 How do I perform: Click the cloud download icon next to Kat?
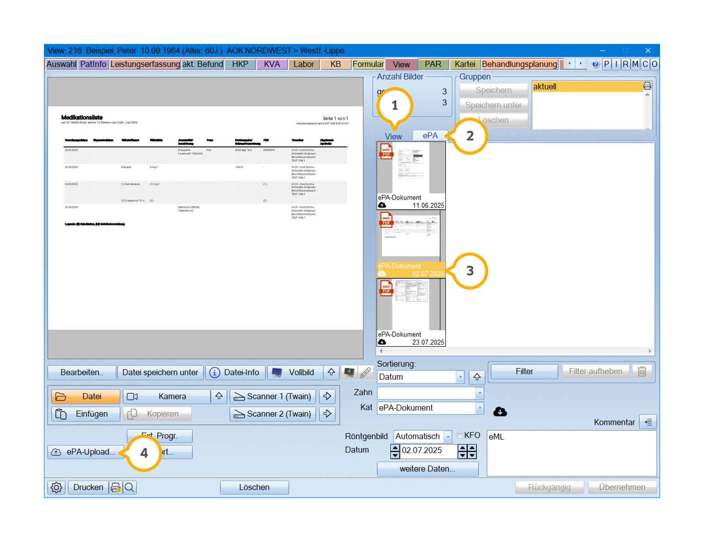pos(500,411)
